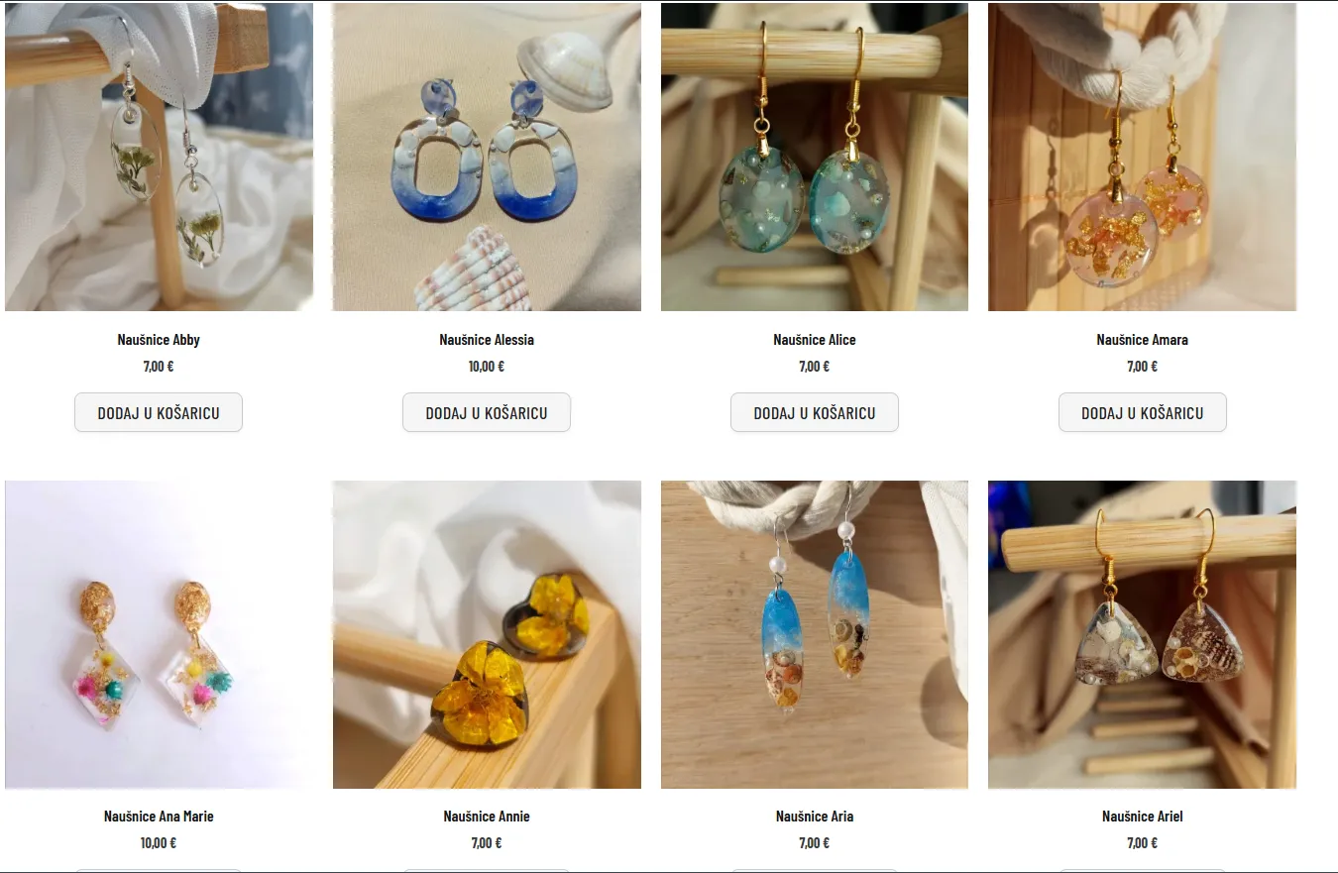Screen dimensions: 1338x873
Task: View the Naušnice Amara earrings photo
Action: click(1142, 157)
